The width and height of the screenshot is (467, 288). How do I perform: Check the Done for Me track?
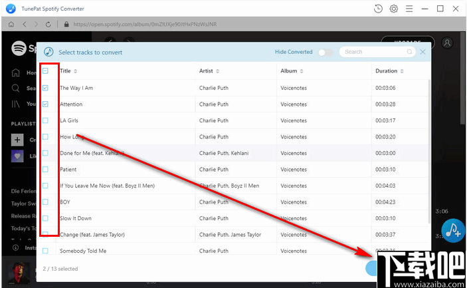click(x=45, y=153)
